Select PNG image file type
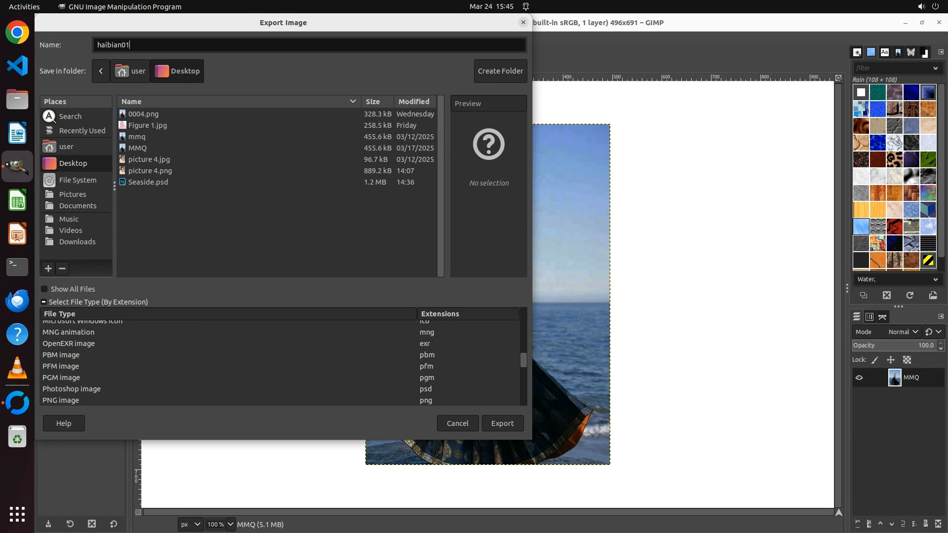Image resolution: width=948 pixels, height=533 pixels. point(61,400)
